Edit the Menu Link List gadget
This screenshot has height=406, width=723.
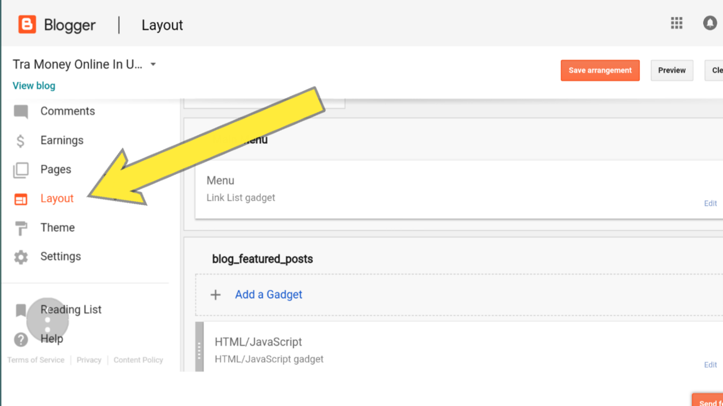click(x=710, y=204)
